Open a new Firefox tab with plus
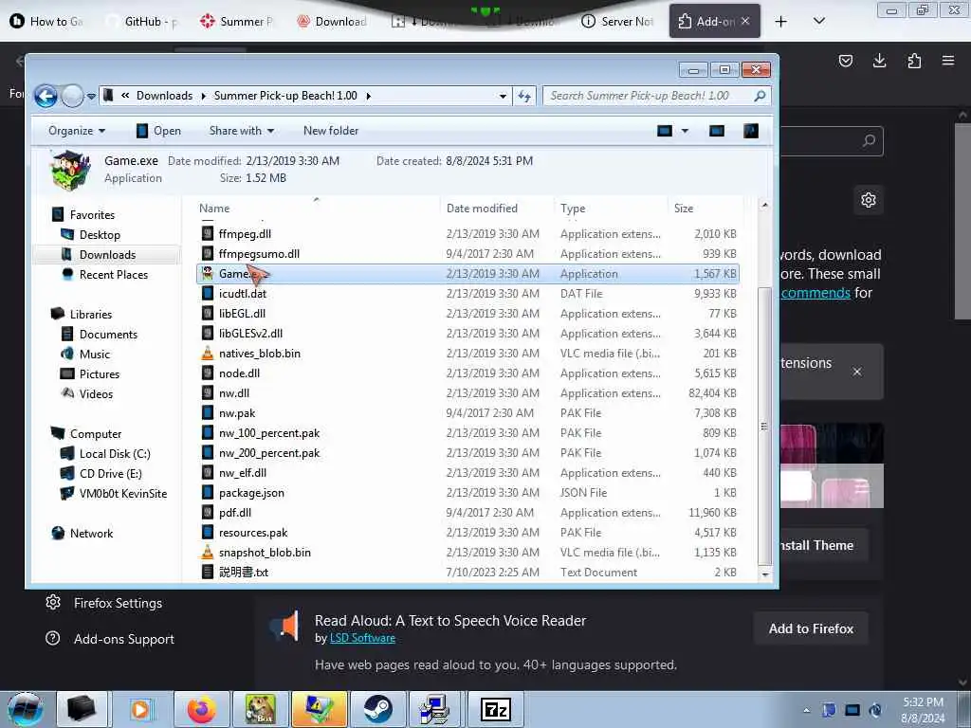The width and height of the screenshot is (971, 728). pyautogui.click(x=781, y=22)
